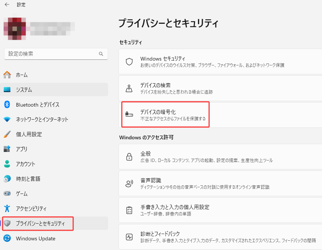Click the 設定の検索 search field
Viewport: 322px width, 250px height.
click(56, 54)
